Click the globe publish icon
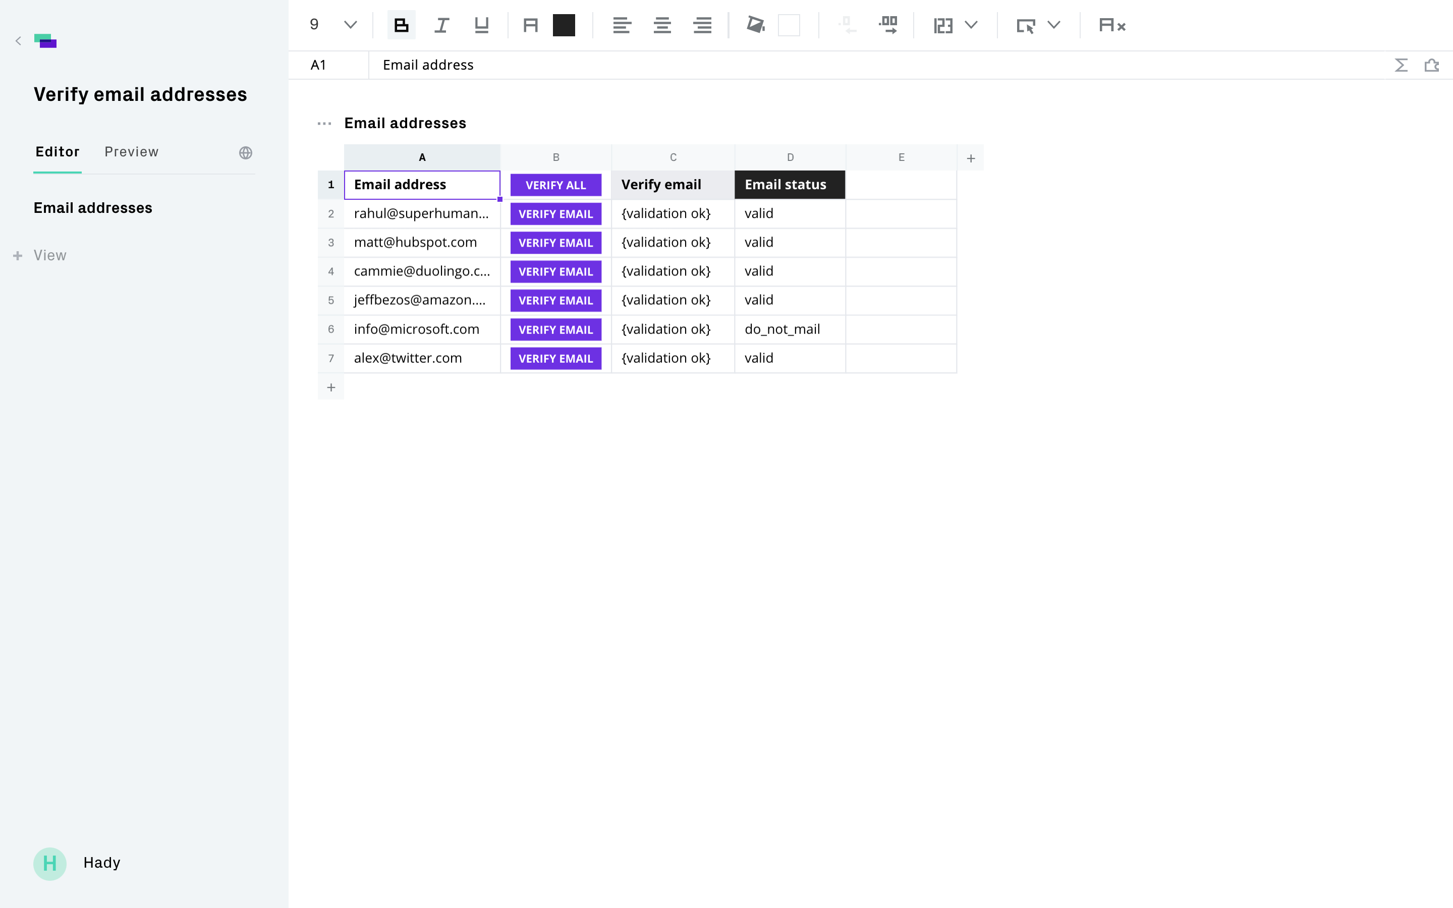 [x=246, y=152]
